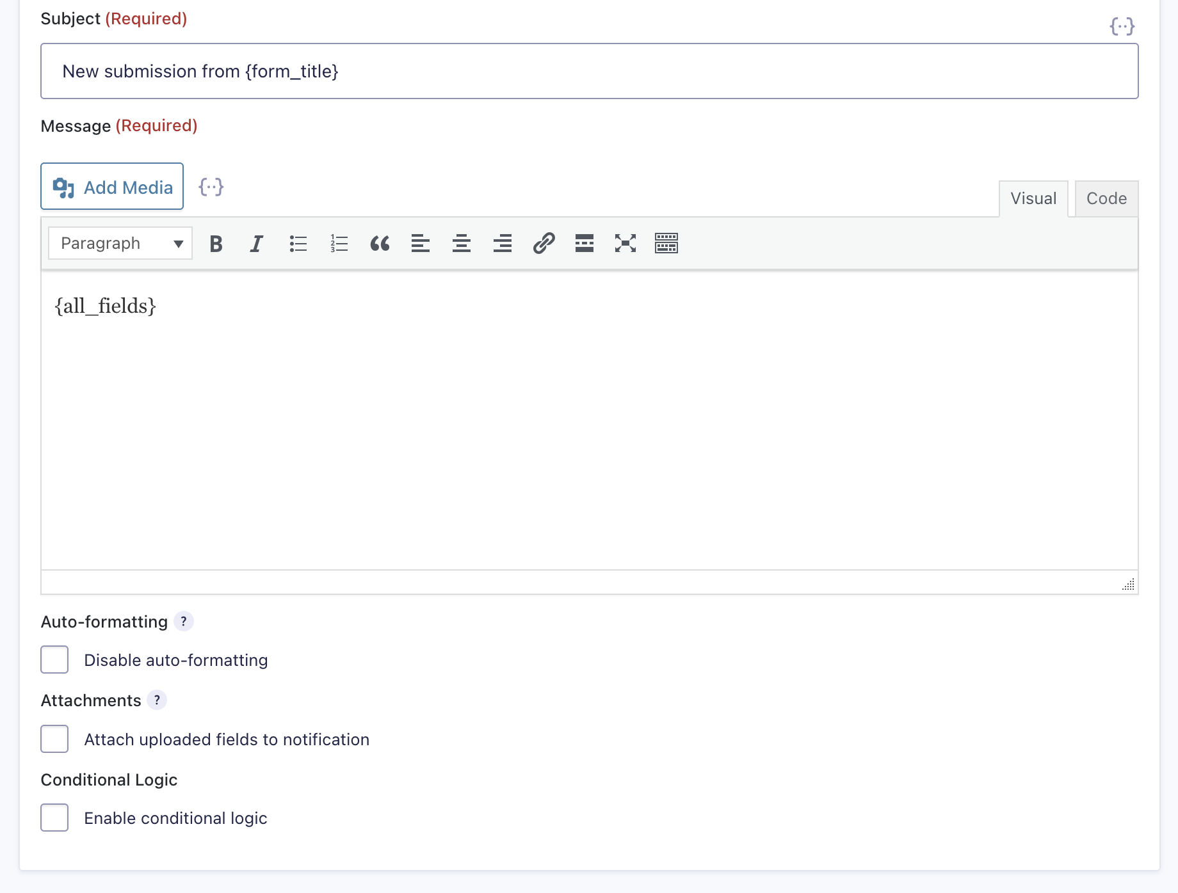1178x893 pixels.
Task: Open merge tags for Subject field
Action: [x=1122, y=26]
